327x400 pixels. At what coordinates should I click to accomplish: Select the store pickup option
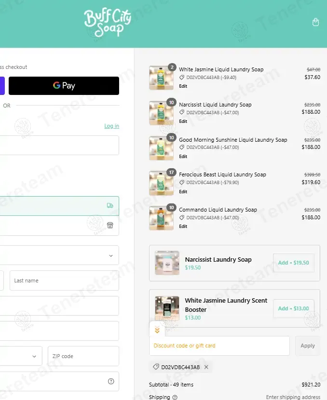tap(59, 226)
